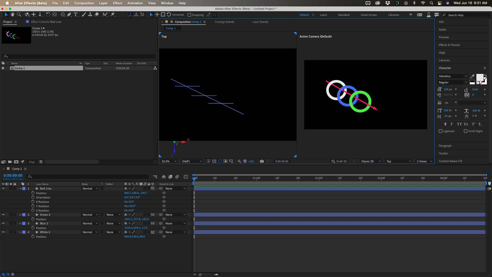This screenshot has height=277, width=492.
Task: Open the Composition menu
Action: [x=84, y=3]
